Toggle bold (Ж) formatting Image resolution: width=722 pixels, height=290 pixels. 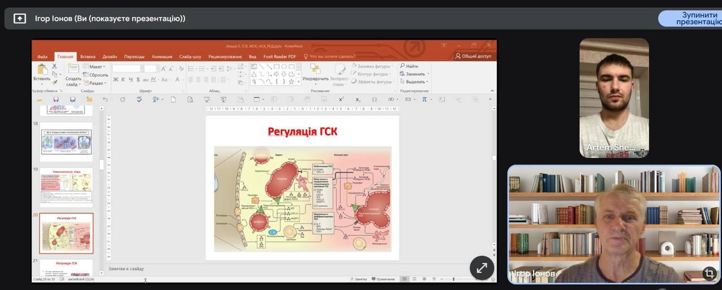pyautogui.click(x=116, y=79)
